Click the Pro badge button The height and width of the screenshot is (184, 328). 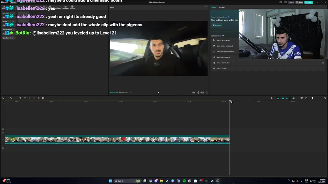[291, 2]
